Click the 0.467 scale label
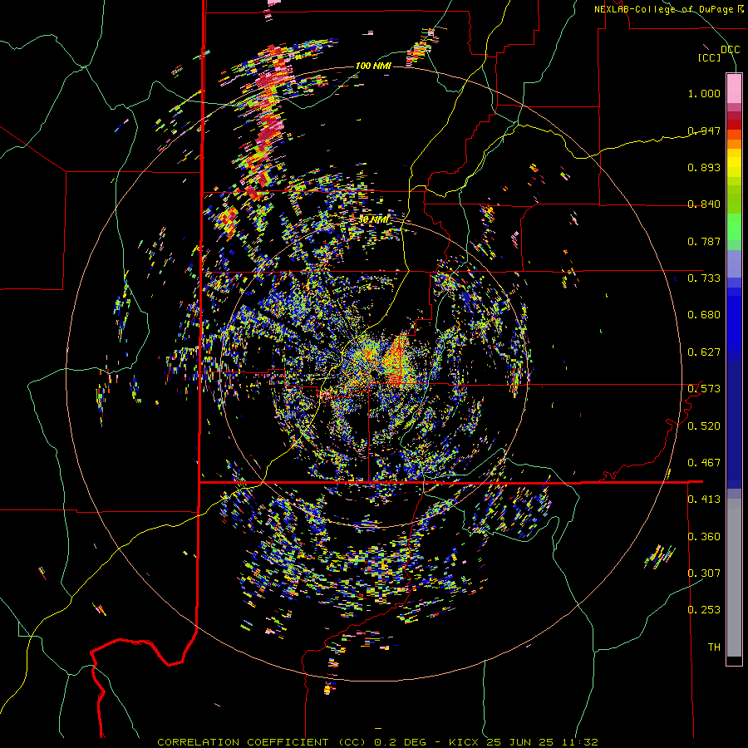 [704, 463]
